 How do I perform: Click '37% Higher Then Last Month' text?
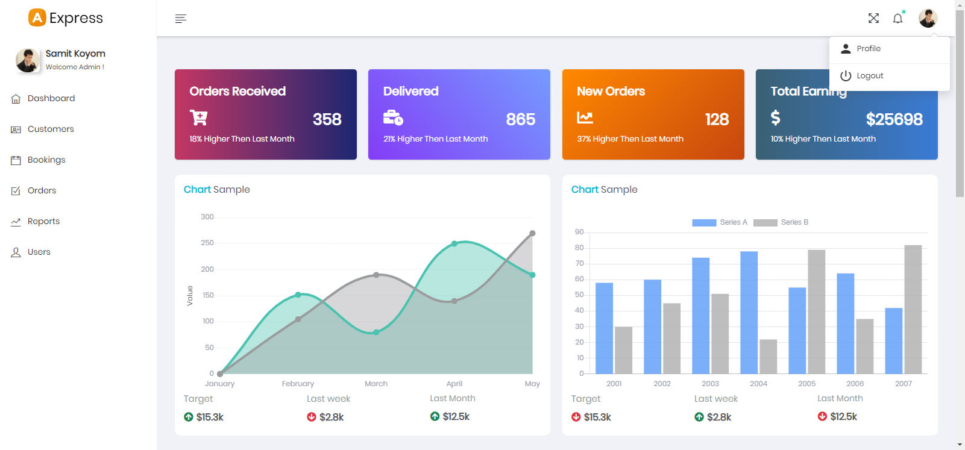630,139
